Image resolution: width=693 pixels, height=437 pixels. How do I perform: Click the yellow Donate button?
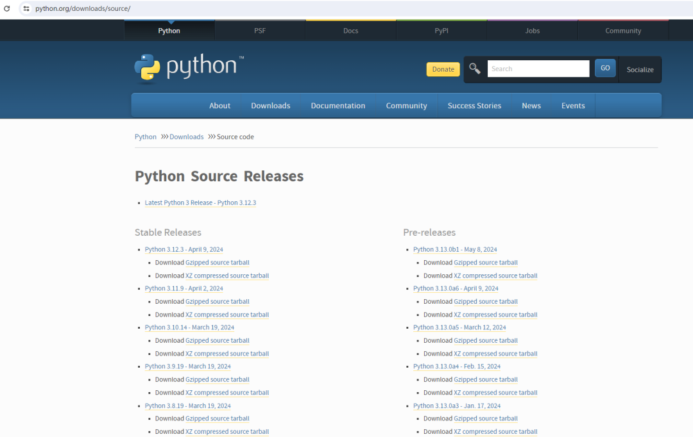click(x=443, y=69)
